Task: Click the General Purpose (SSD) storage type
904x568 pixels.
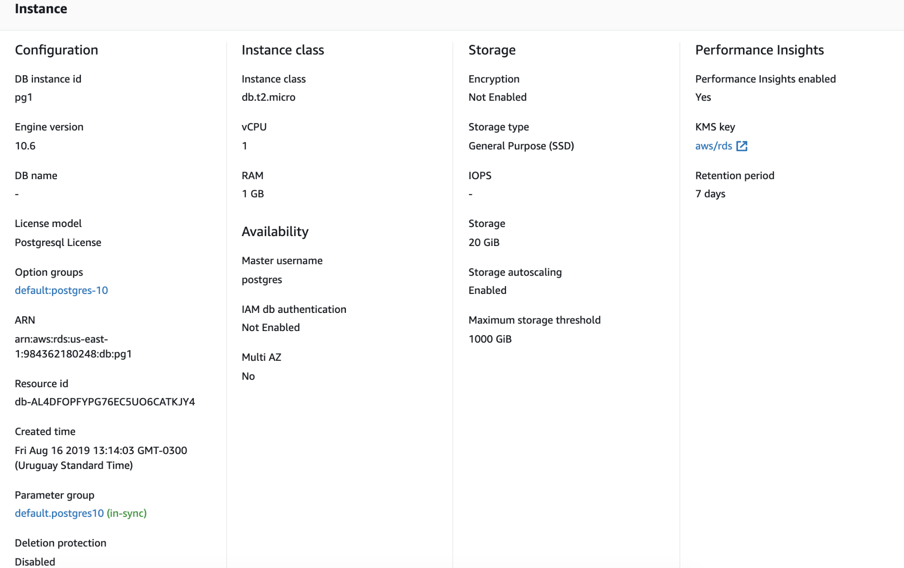Action: click(521, 146)
